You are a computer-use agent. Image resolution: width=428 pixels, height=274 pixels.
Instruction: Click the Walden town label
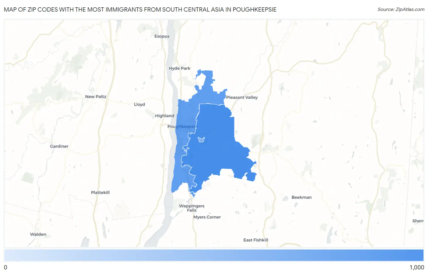[38, 234]
